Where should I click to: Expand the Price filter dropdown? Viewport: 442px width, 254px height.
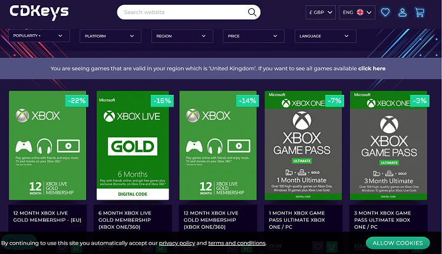(253, 36)
